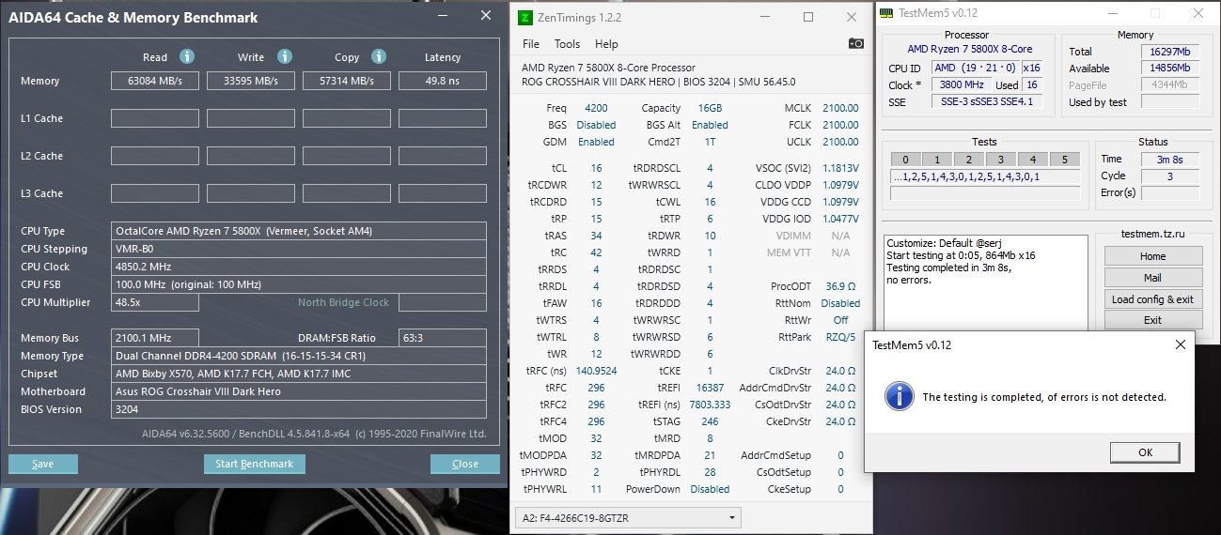Click the TestMem5 app icon in title bar
1221x535 pixels.
click(x=887, y=13)
